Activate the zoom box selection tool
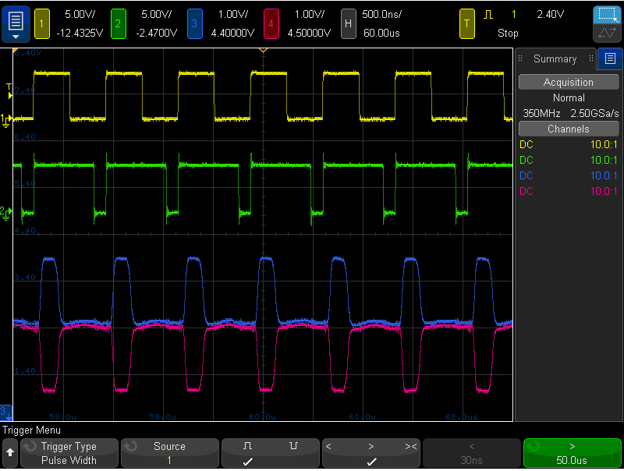Screen dimensions: 624x471 [x=607, y=15]
